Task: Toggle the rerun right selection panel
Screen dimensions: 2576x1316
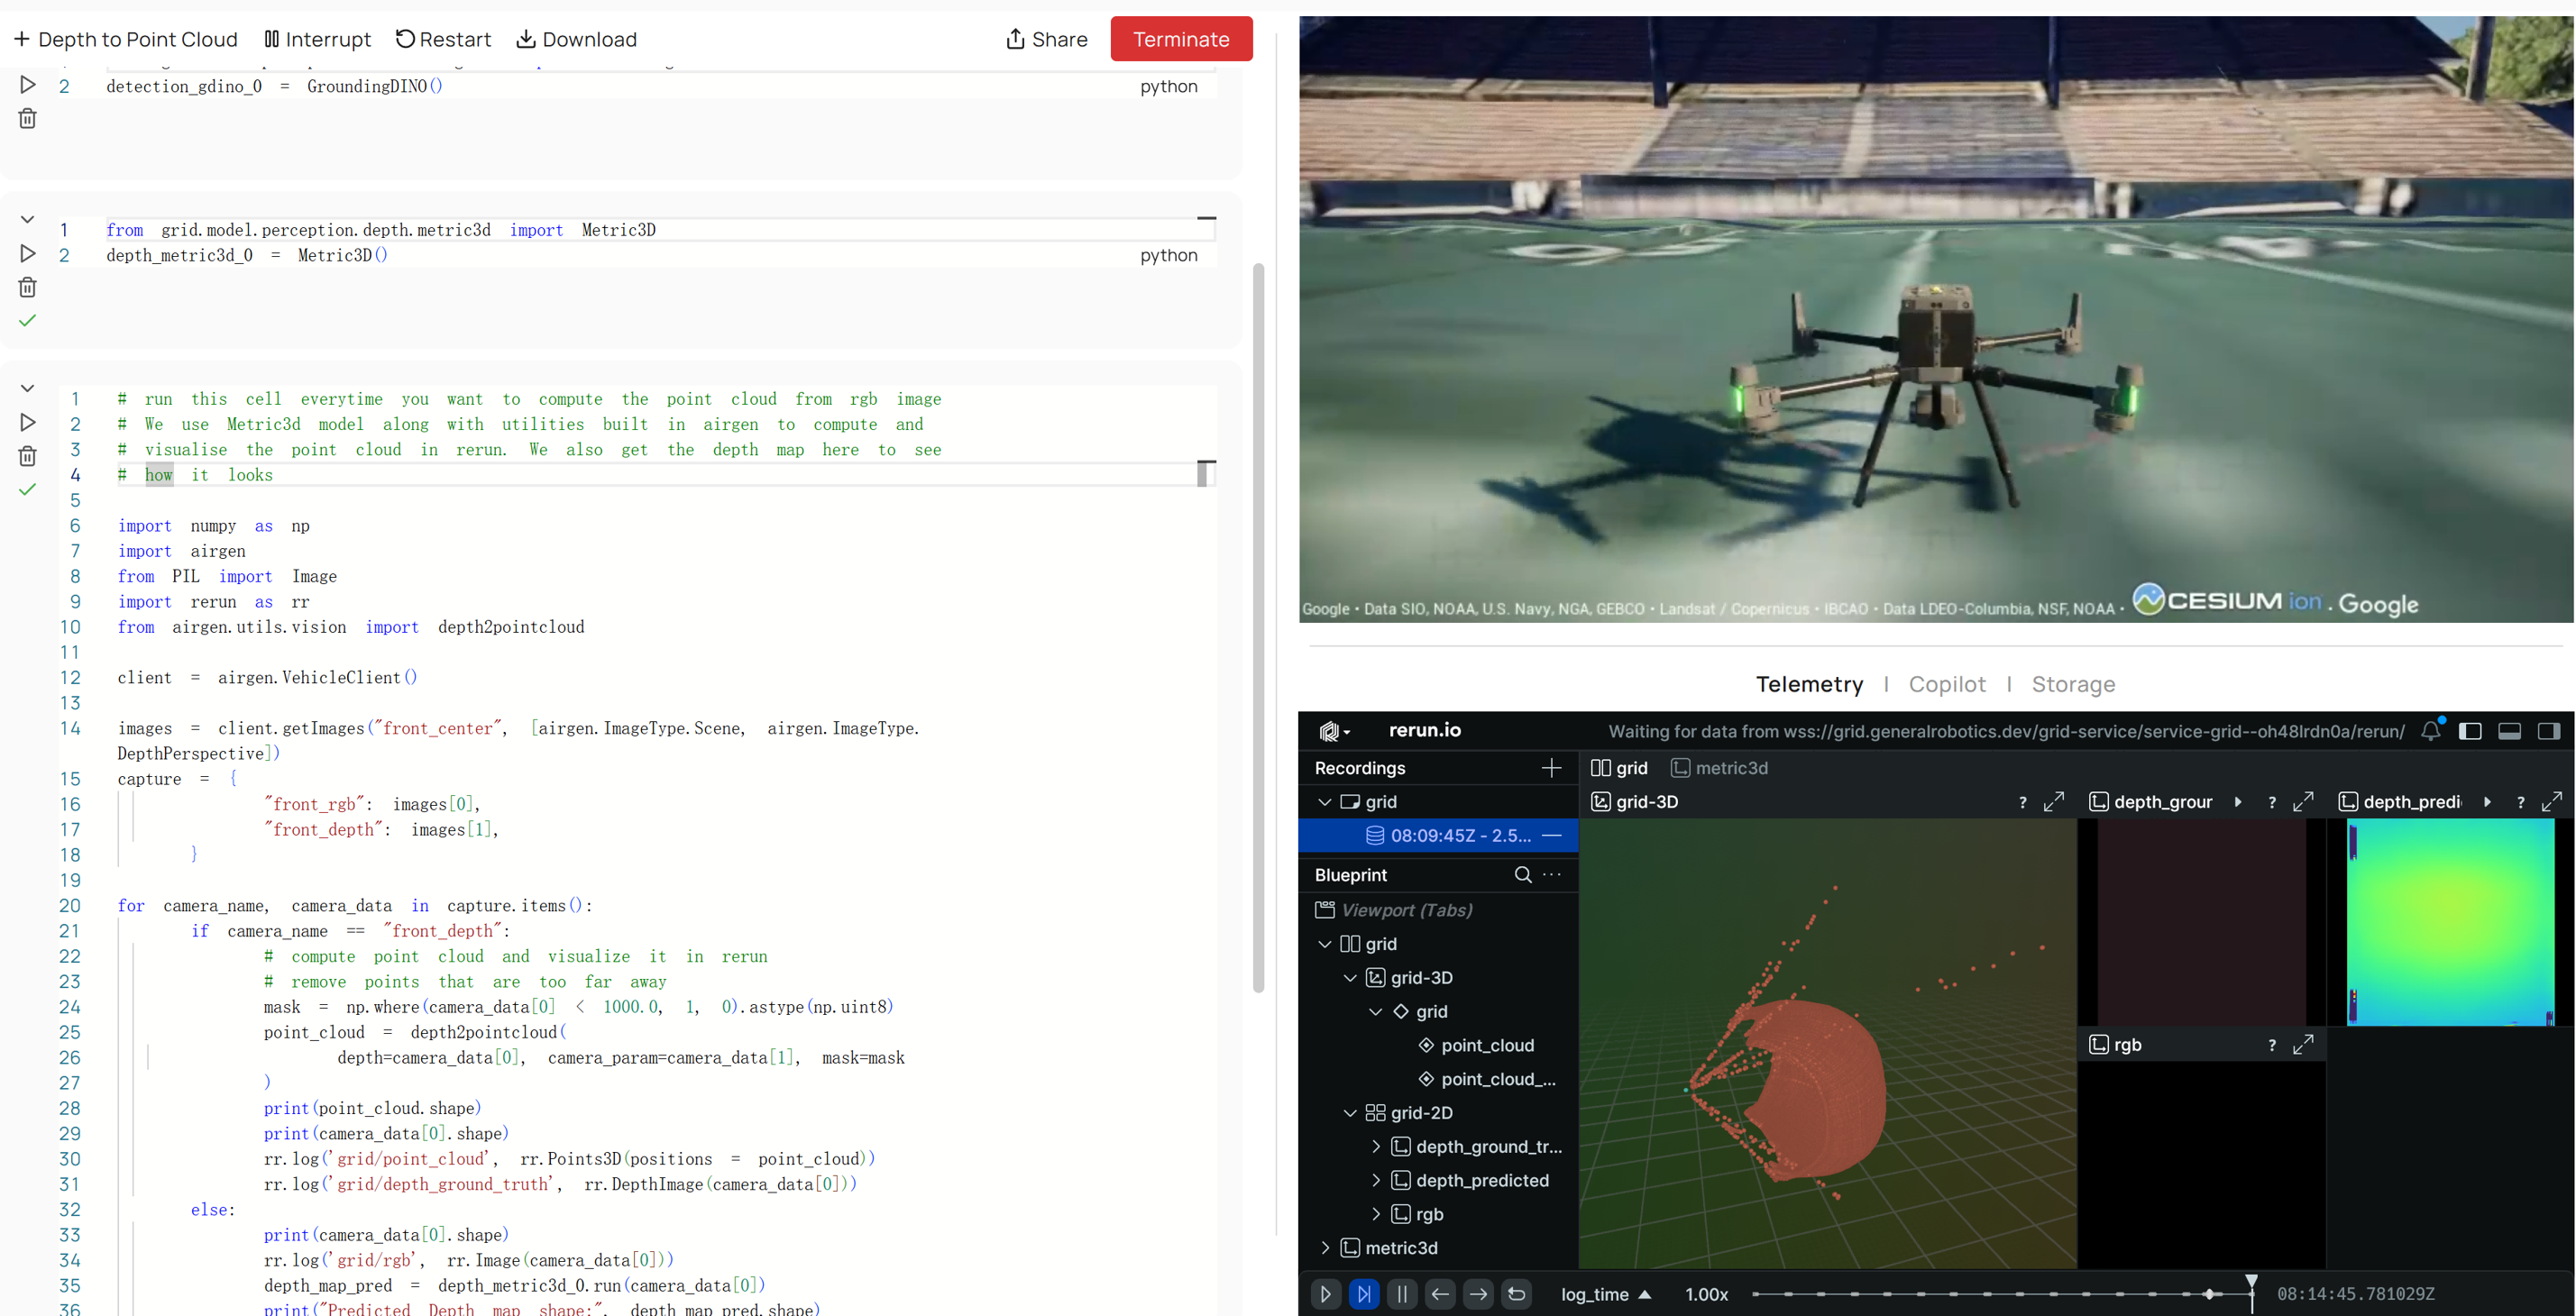Action: click(2548, 731)
